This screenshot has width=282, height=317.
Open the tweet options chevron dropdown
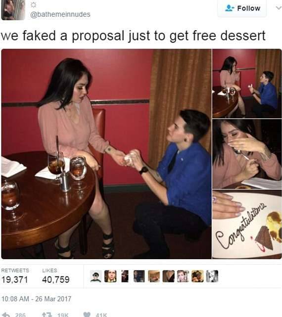[x=279, y=8]
